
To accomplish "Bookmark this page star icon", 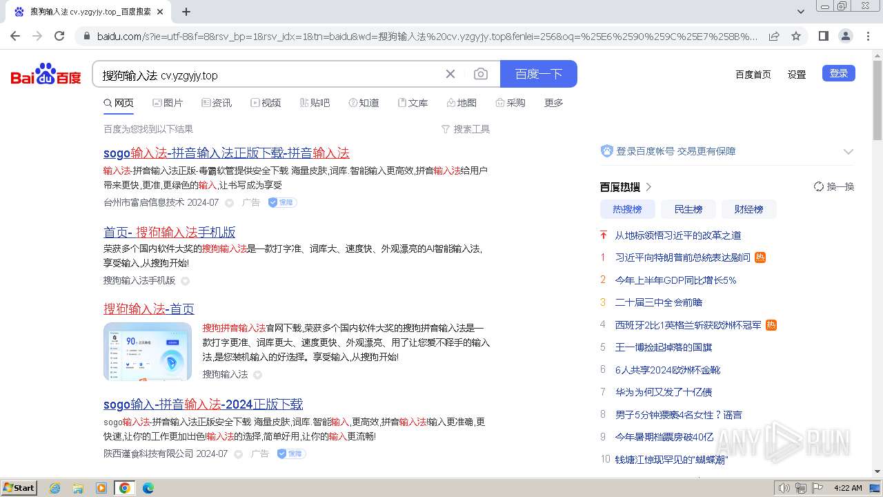I will [x=796, y=36].
